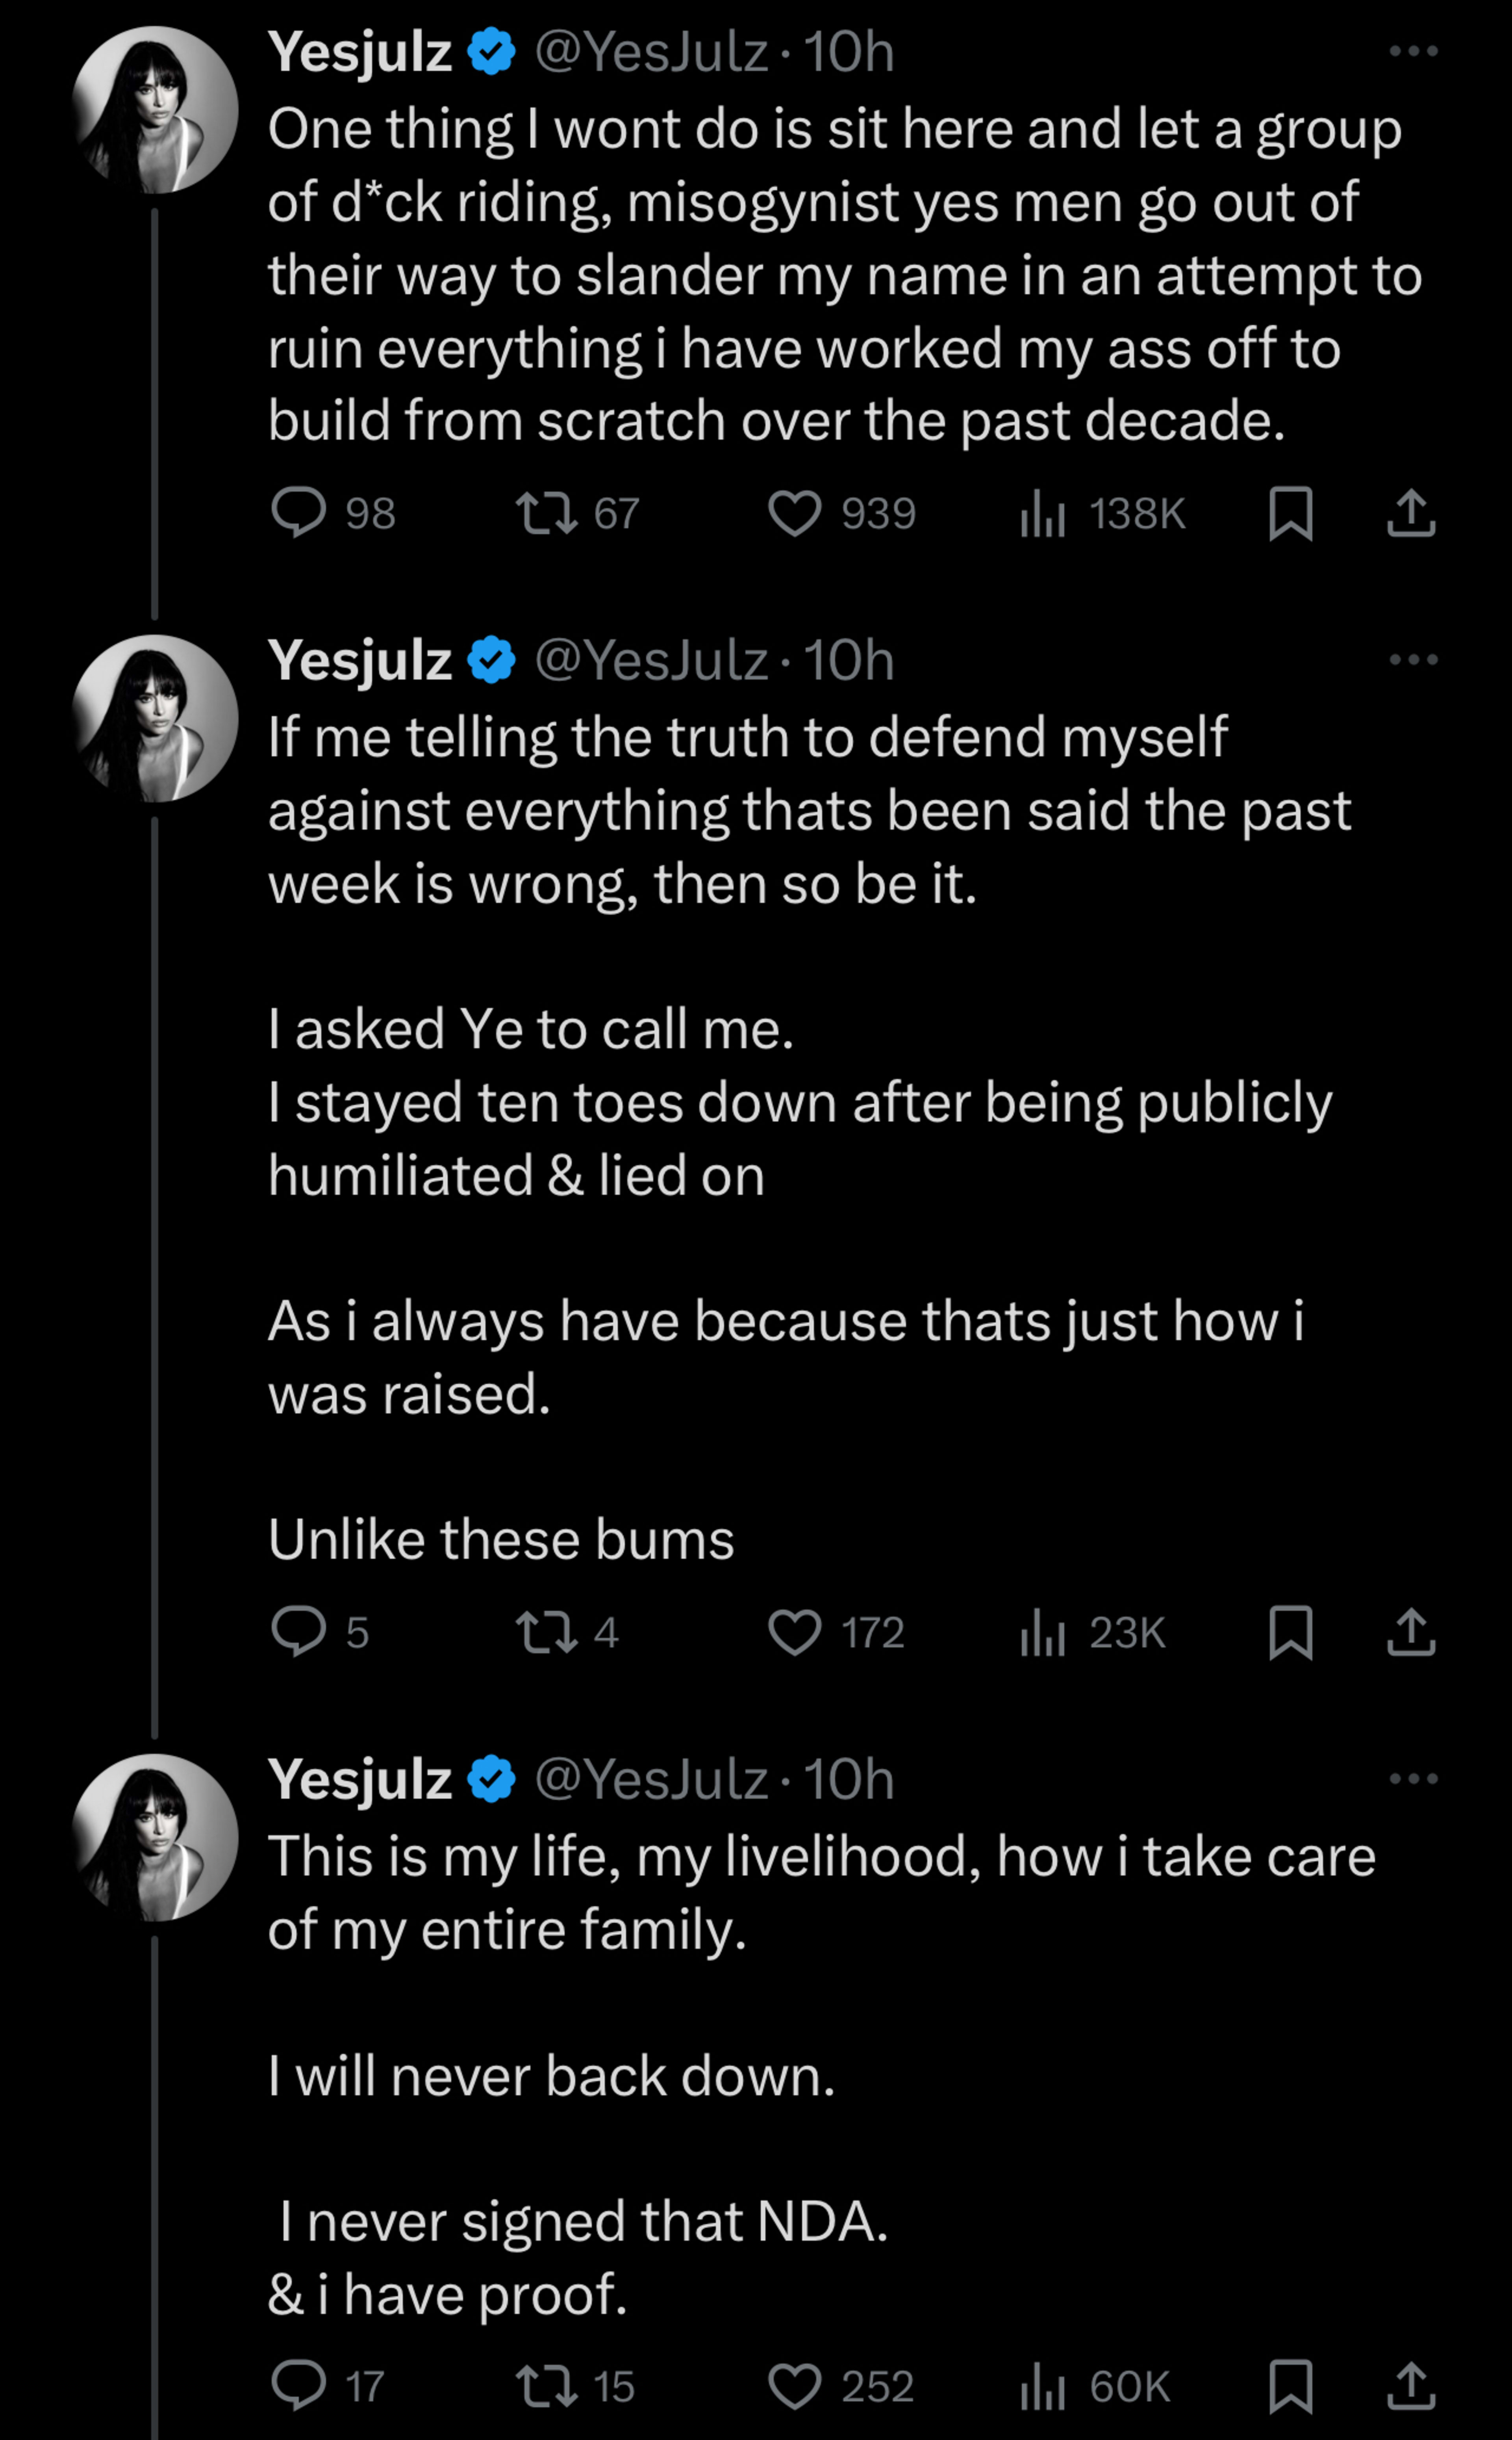Share the NDA tweet
Screen dimensions: 1512x2440
point(1411,2385)
